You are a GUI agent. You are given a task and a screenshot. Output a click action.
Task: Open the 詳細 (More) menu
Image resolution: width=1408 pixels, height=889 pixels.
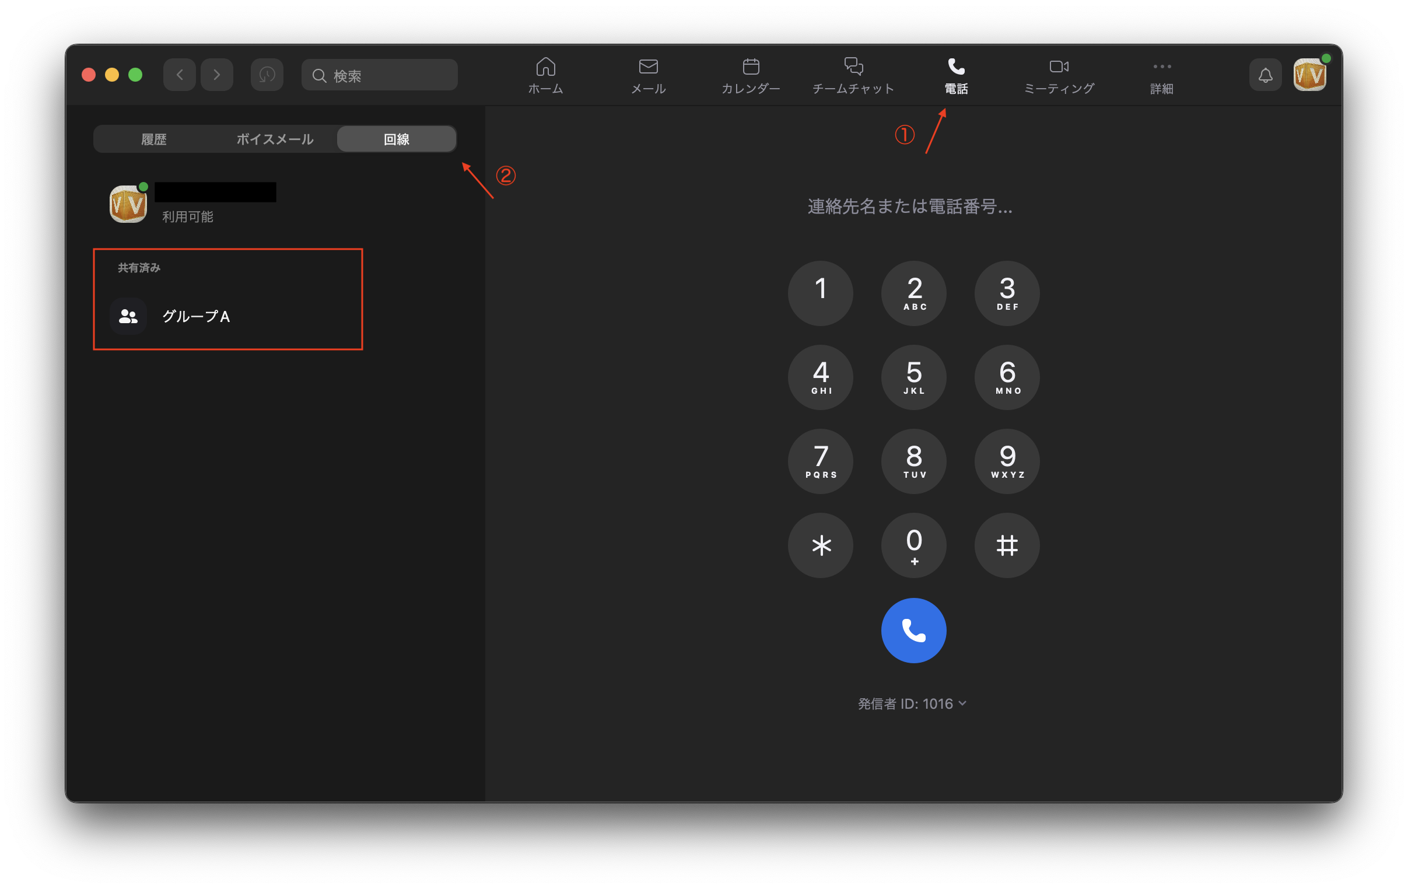tap(1161, 75)
